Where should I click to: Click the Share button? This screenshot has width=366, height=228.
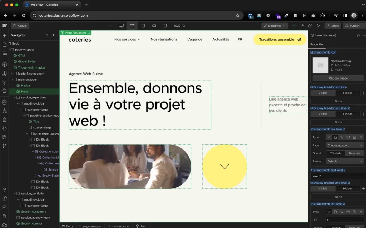coord(332,26)
